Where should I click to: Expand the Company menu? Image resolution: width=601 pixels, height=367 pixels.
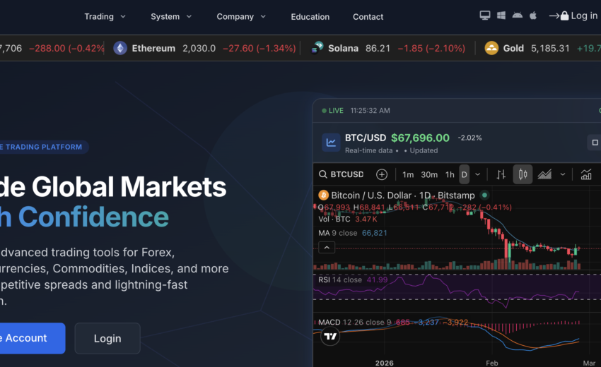tap(240, 16)
